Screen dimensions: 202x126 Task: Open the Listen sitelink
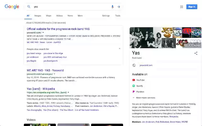(x=49, y=42)
